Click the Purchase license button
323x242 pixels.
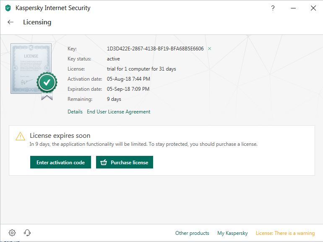(125, 162)
